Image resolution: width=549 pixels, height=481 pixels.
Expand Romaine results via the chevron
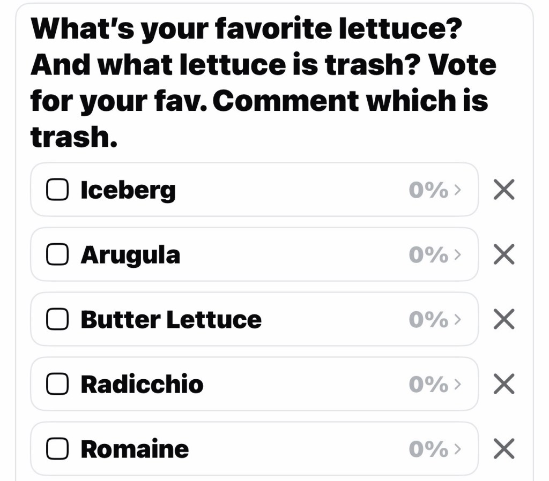pos(457,449)
